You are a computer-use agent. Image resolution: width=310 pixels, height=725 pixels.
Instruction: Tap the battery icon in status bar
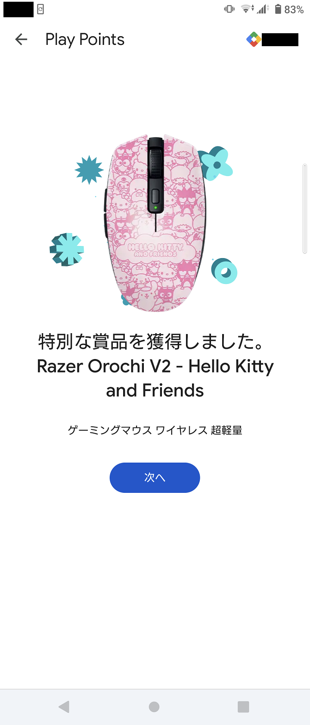278,9
